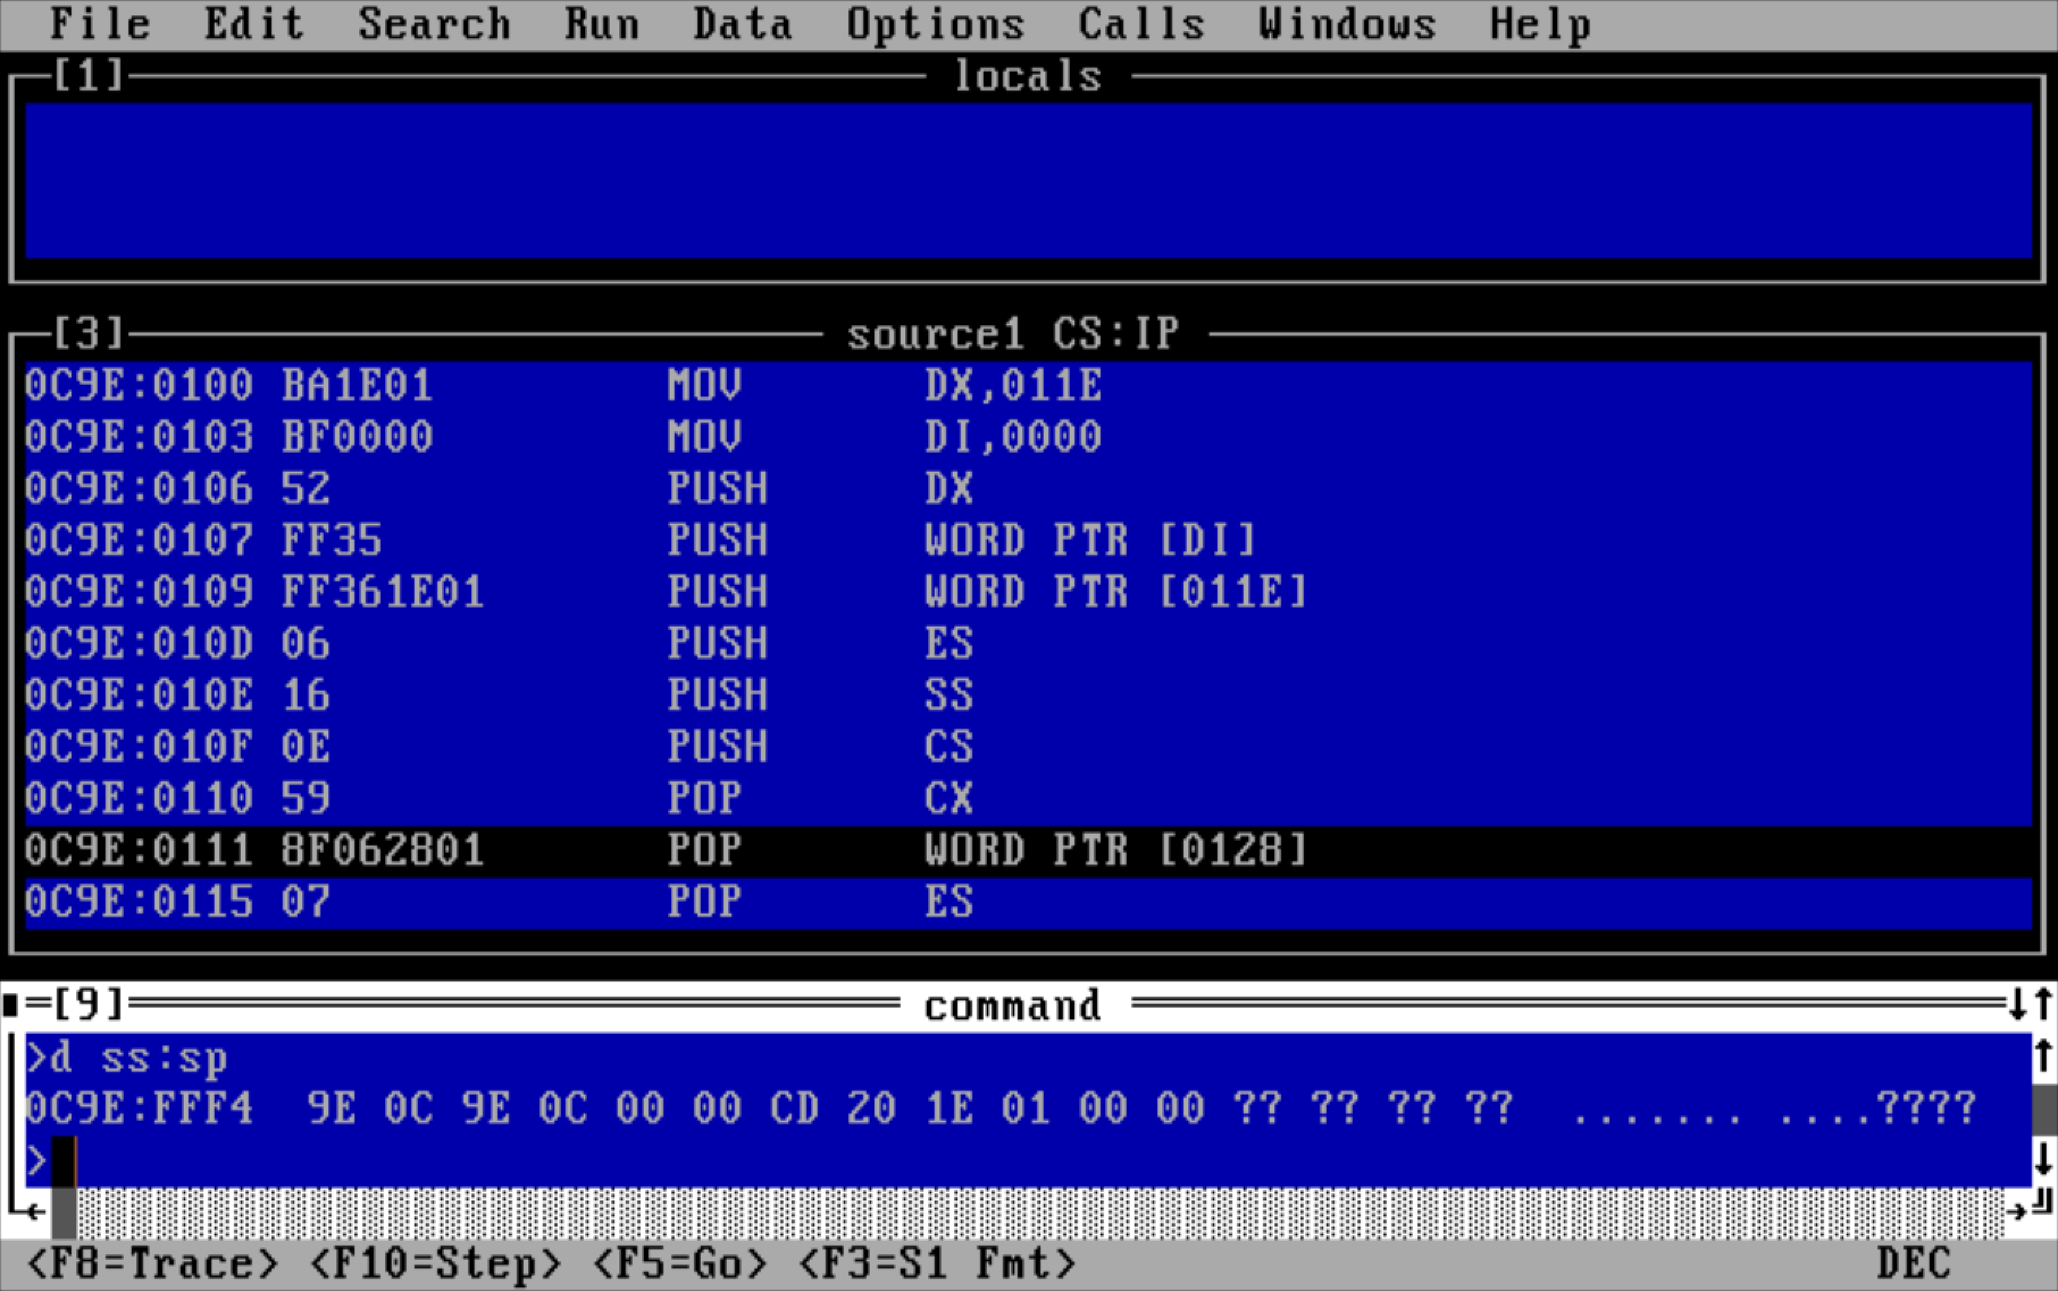Click the [3] source window number
The image size is (2058, 1291).
coord(89,333)
